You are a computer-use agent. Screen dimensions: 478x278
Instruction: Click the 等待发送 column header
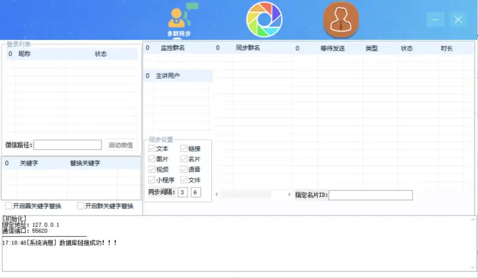click(332, 48)
